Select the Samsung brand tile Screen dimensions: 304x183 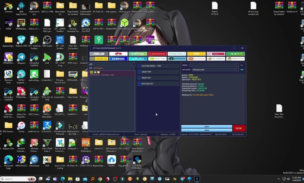pos(118,59)
